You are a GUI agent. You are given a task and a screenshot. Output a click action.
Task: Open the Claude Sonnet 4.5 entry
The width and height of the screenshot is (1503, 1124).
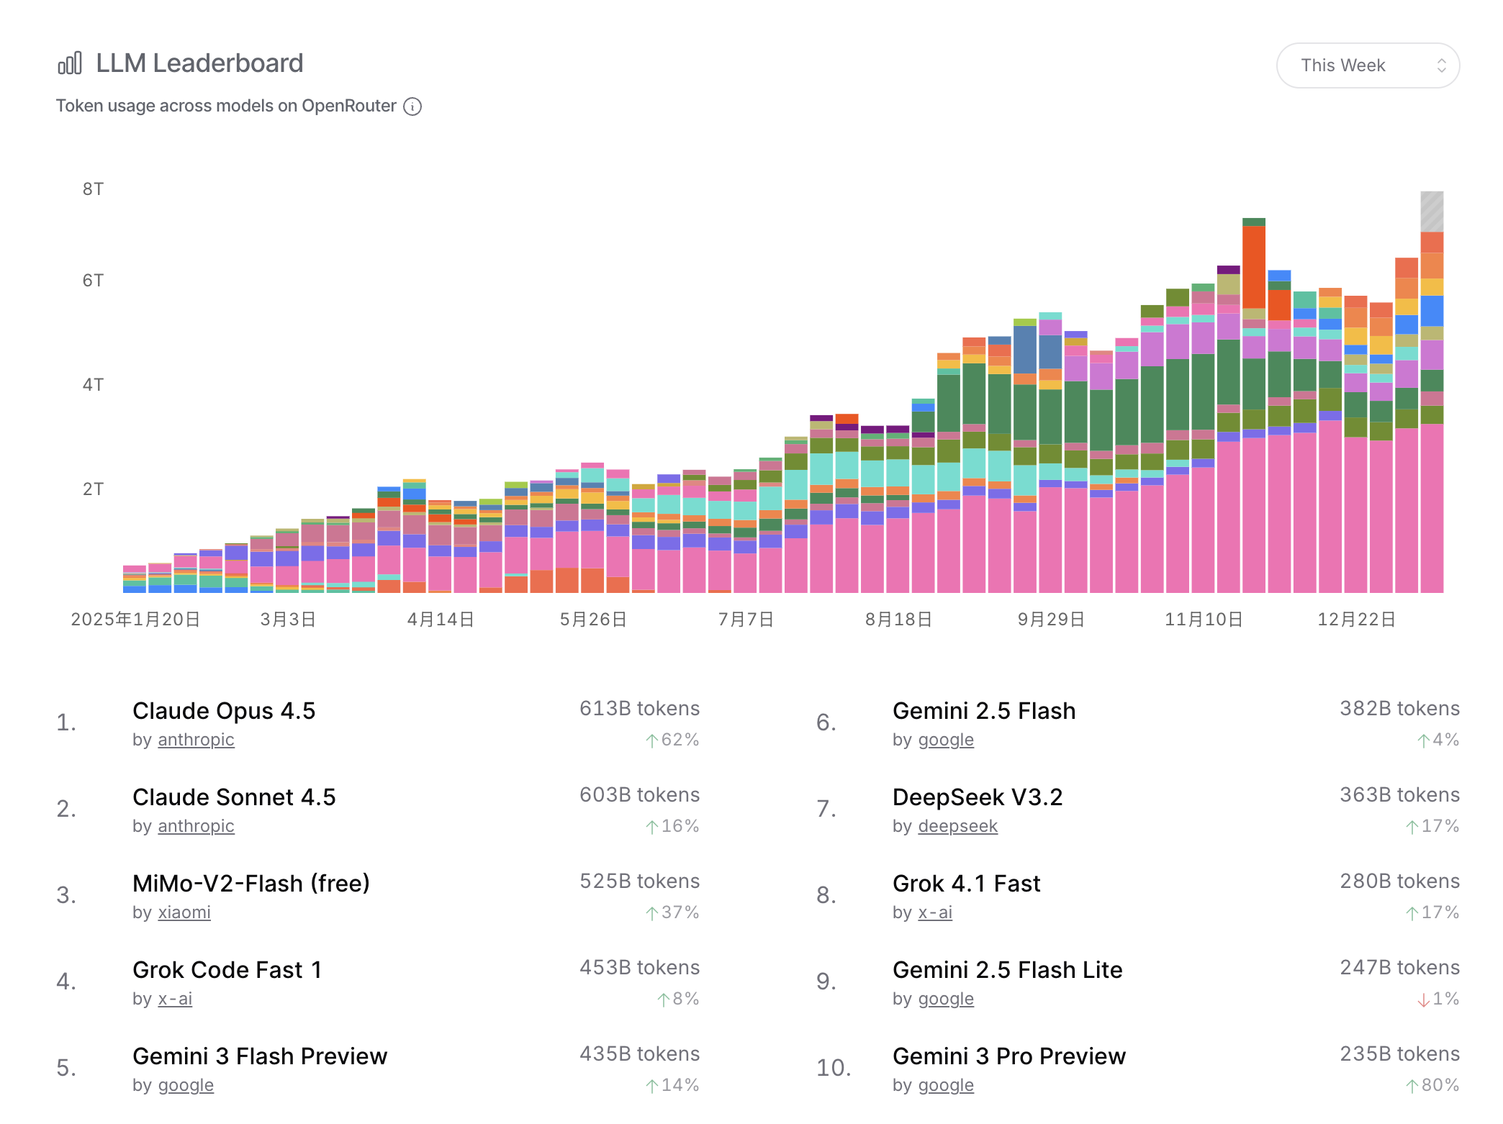pyautogui.click(x=234, y=797)
